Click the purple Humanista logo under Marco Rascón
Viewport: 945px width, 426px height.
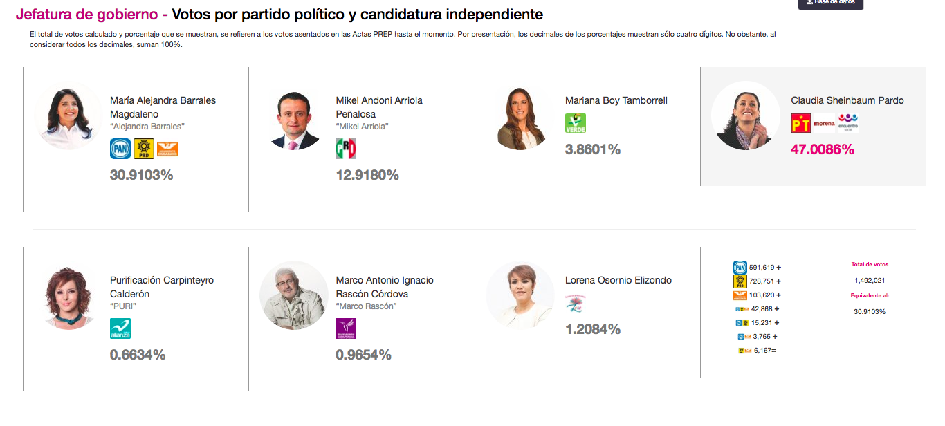click(x=346, y=328)
